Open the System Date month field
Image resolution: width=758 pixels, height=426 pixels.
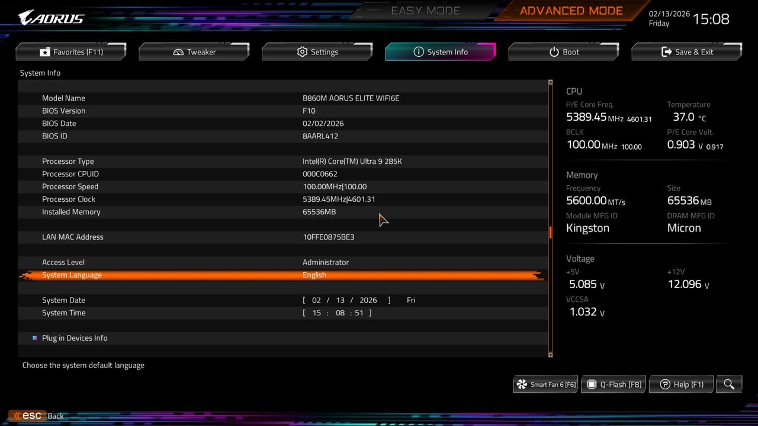(316, 300)
